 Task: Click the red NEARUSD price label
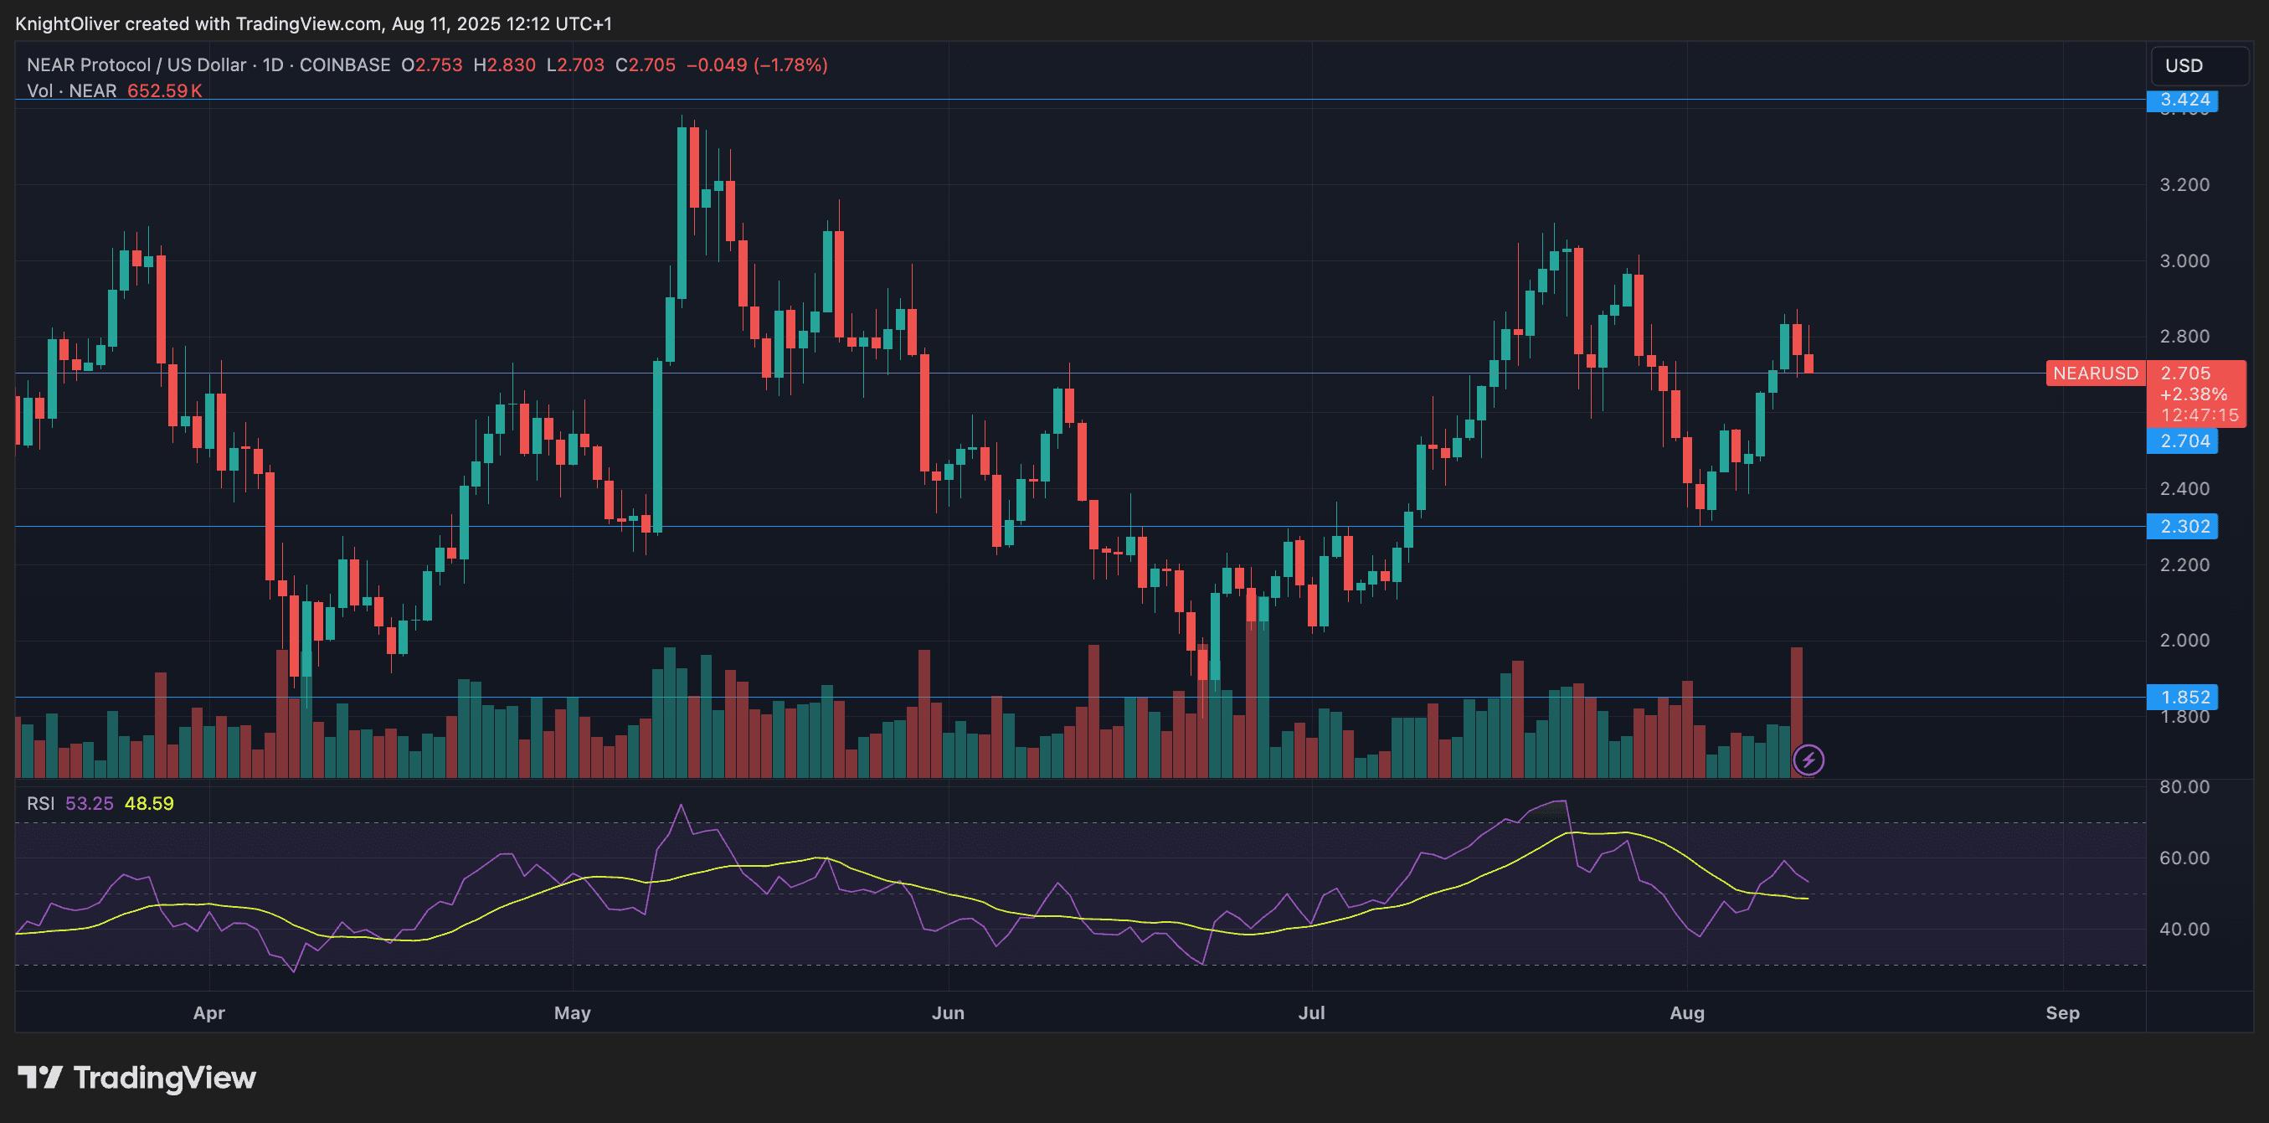(x=2095, y=373)
